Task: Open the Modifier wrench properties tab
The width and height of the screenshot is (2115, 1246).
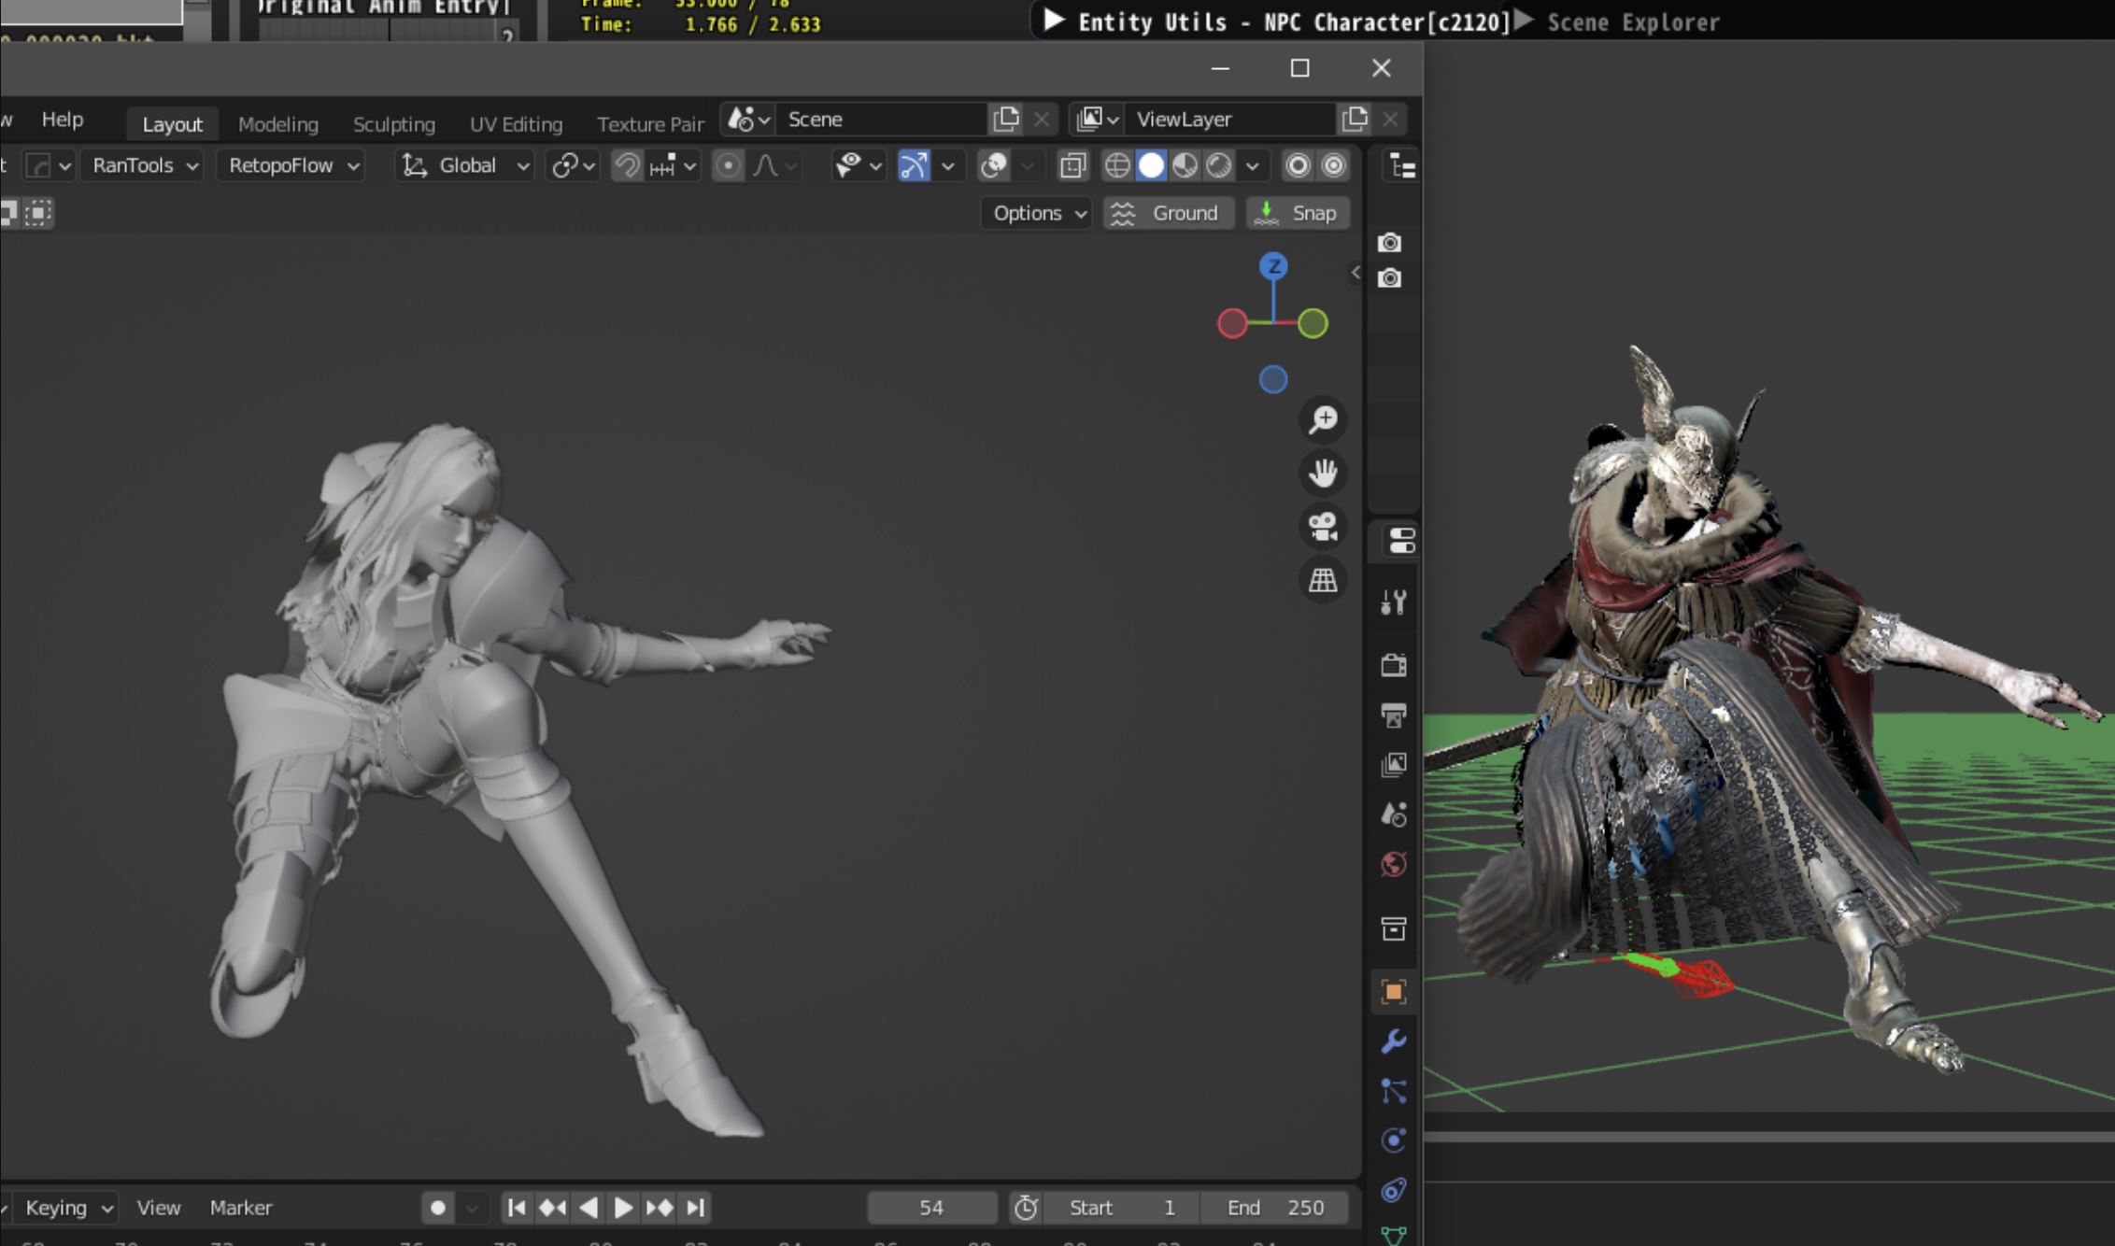Action: pos(1393,1041)
